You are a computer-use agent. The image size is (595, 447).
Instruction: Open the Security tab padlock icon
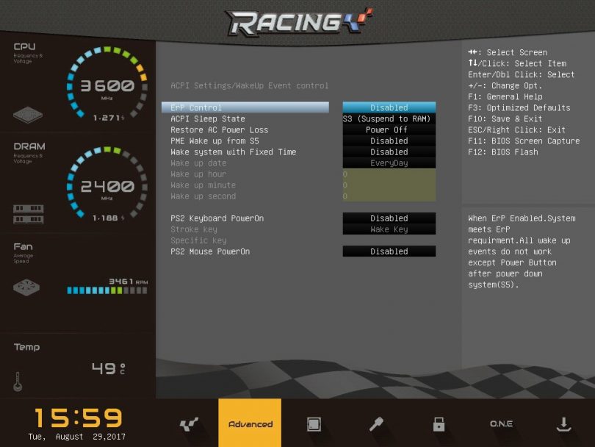pyautogui.click(x=439, y=424)
